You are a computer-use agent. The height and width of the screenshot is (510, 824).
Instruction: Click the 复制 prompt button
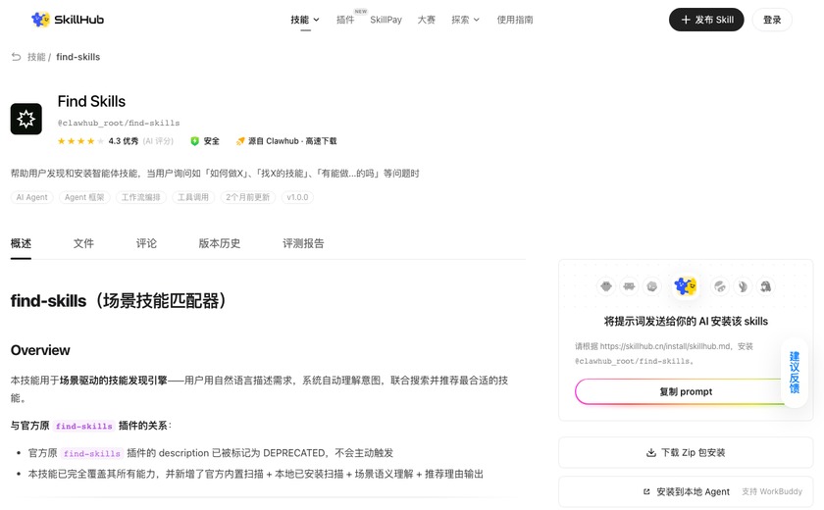686,392
